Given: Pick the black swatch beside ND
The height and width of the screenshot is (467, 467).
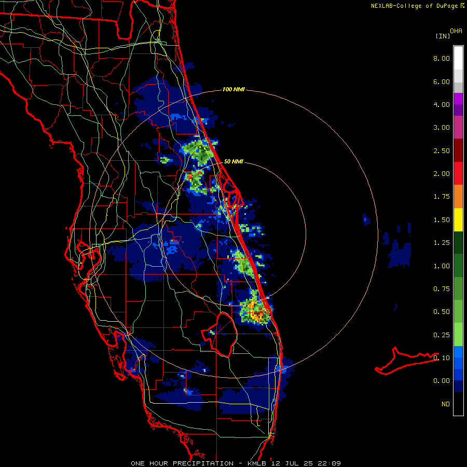Looking at the screenshot, I should [x=458, y=404].
